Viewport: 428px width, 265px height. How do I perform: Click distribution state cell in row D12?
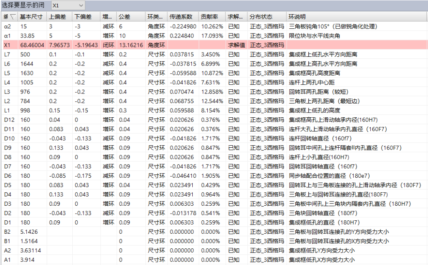[x=267, y=120]
